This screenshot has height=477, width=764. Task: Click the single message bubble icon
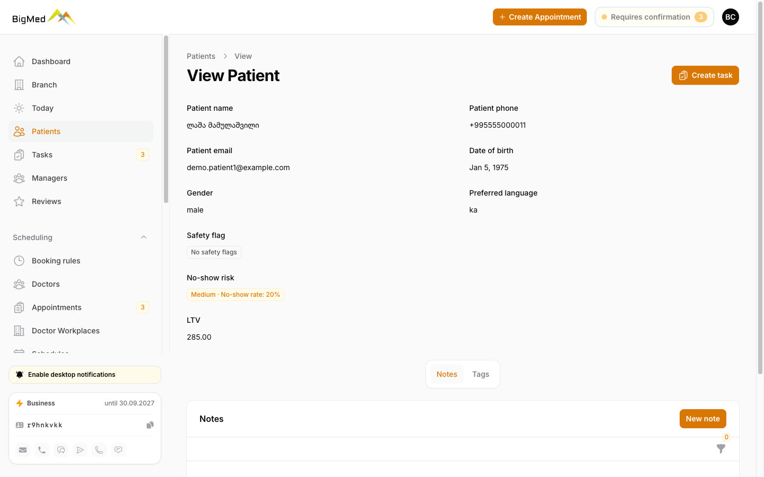click(118, 450)
